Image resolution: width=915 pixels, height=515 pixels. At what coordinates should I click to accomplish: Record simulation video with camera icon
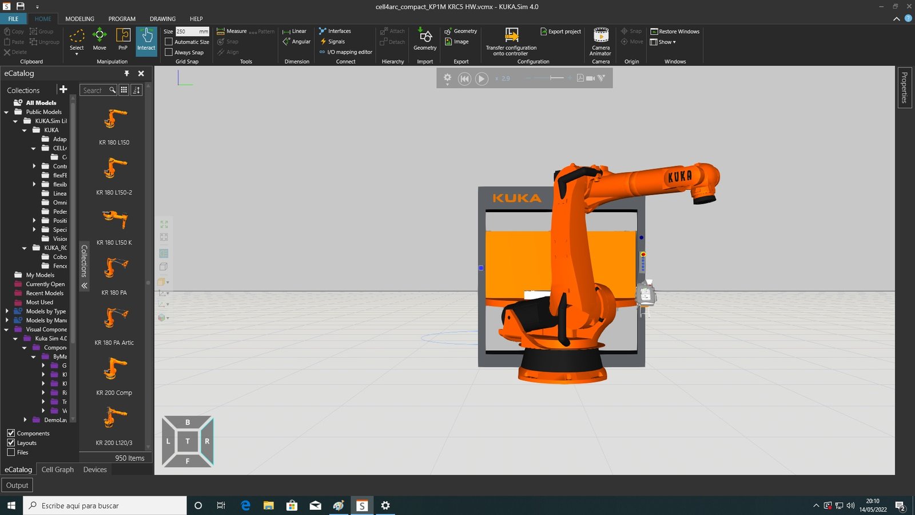[591, 78]
